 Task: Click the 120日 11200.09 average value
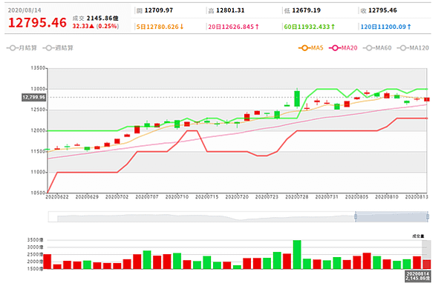[x=385, y=27]
